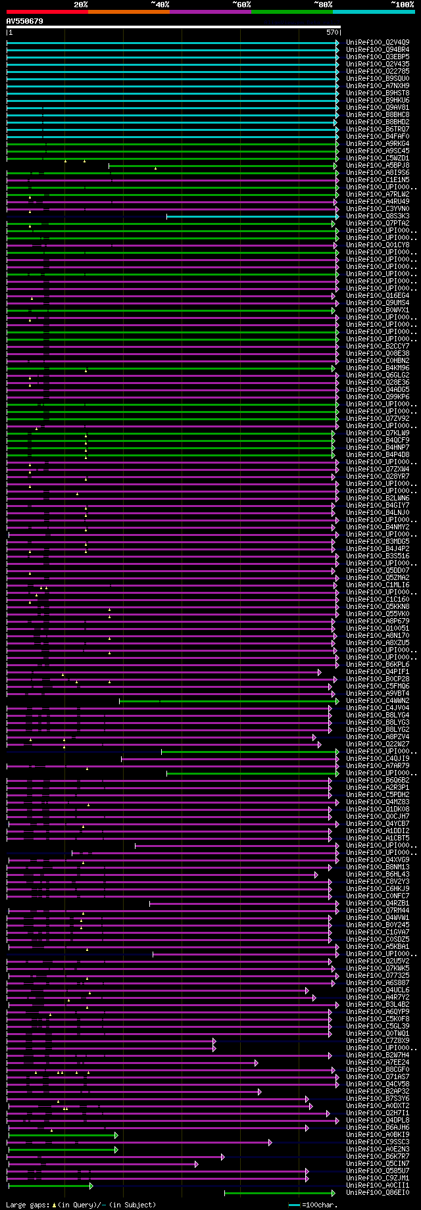Select the UniRef100_C5WZD1 entry
The image size is (421, 1210).
[x=378, y=158]
